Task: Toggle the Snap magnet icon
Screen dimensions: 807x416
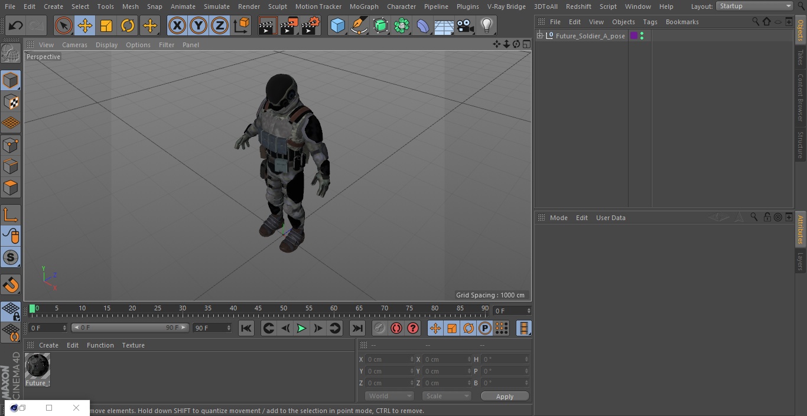Action: [11, 285]
